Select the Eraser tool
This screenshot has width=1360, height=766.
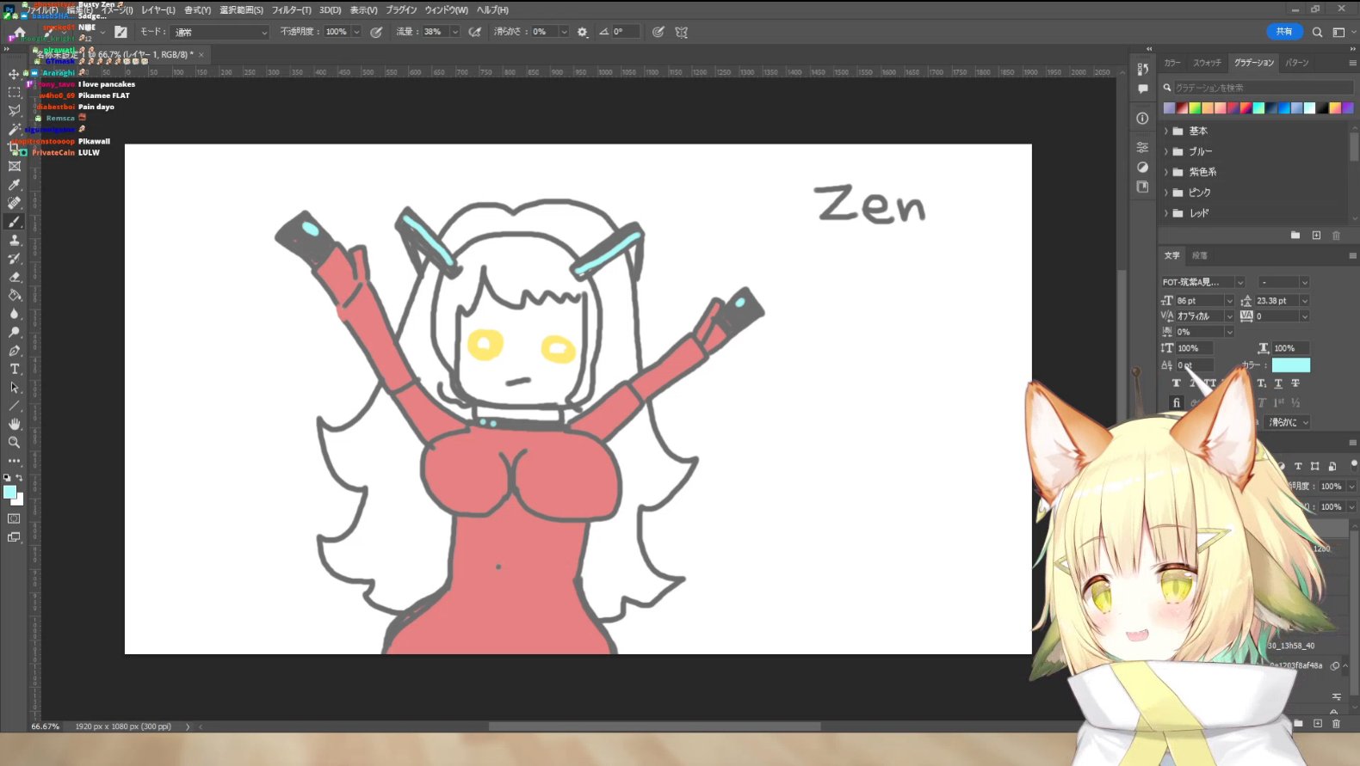click(x=15, y=277)
